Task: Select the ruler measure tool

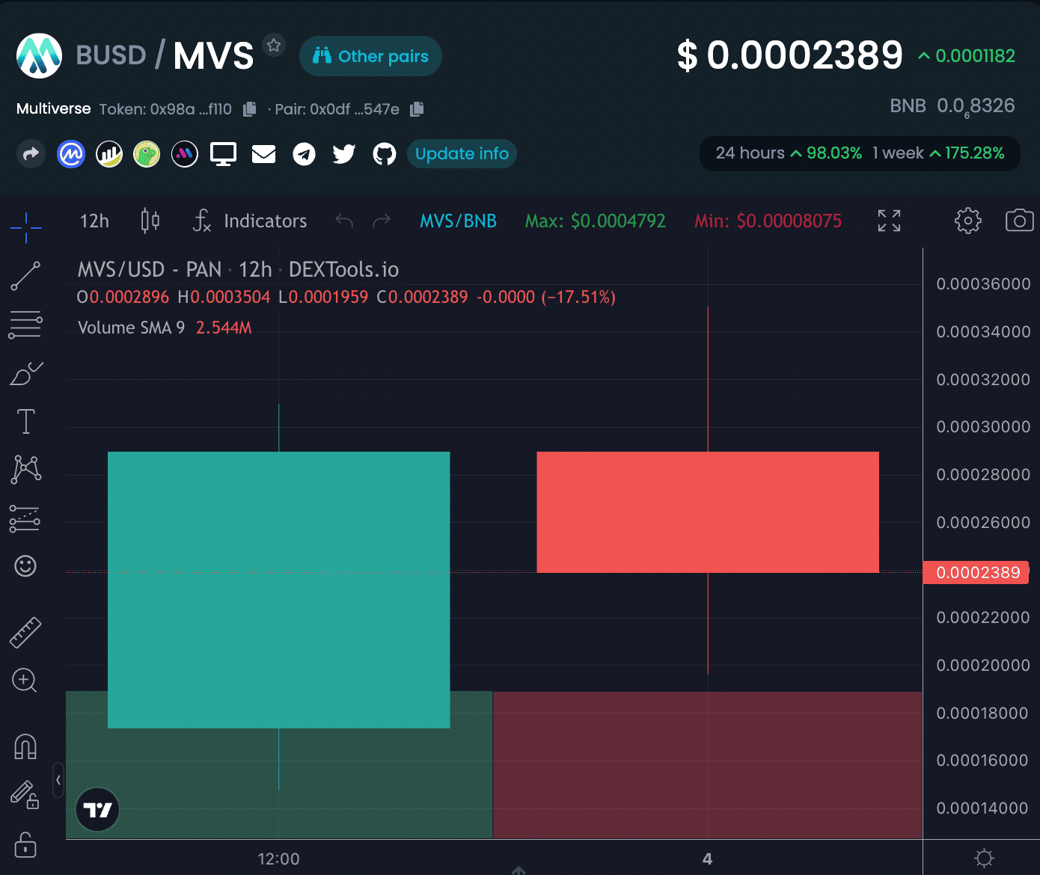Action: click(25, 632)
